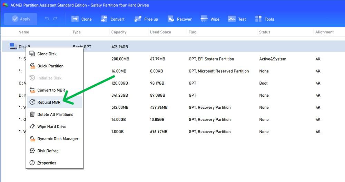Open the Convert toolbar icon
Image resolution: width=345 pixels, height=182 pixels.
[x=104, y=19]
